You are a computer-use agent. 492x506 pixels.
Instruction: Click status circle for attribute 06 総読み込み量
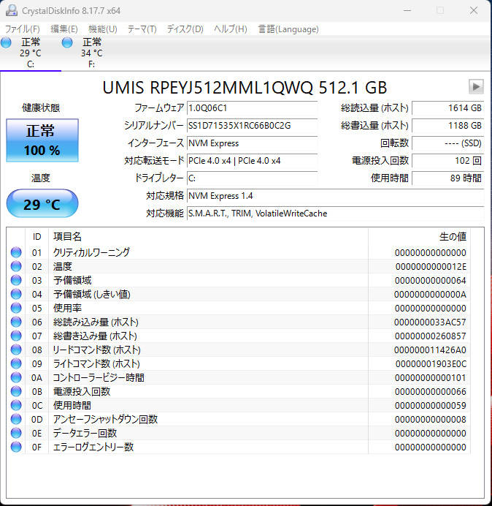[x=16, y=322]
